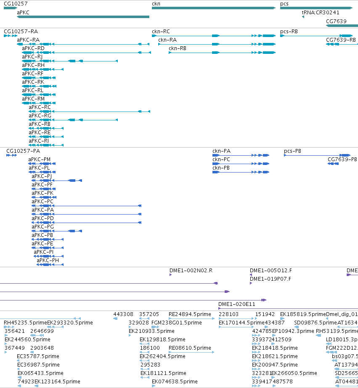The height and width of the screenshot is (388, 358).
Task: Pick transcript aPKC-RI
Action: click(x=39, y=141)
